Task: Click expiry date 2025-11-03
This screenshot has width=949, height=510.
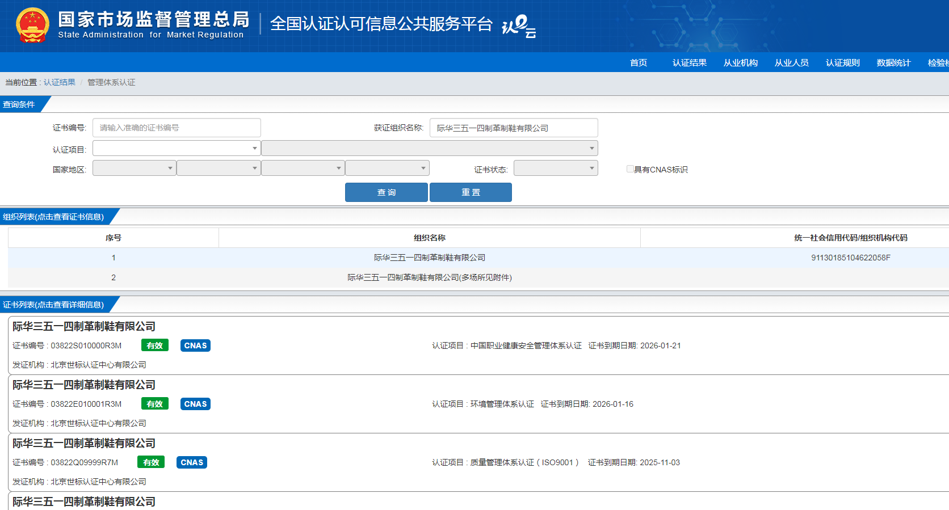Action: point(660,462)
